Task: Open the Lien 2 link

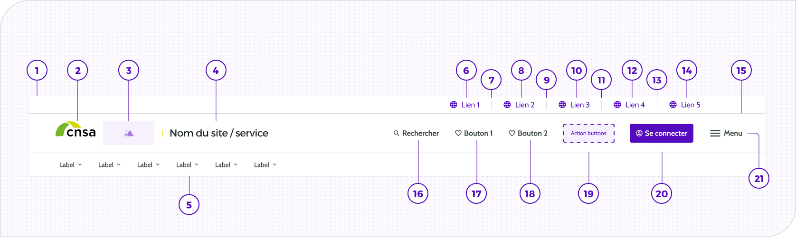Action: coord(519,105)
